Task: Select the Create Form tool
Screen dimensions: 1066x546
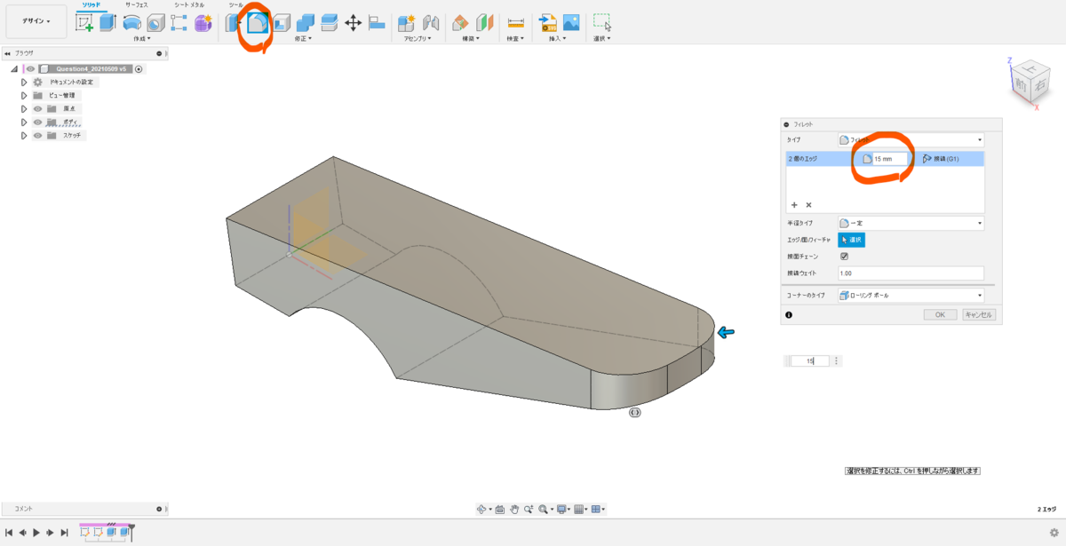Action: [203, 23]
